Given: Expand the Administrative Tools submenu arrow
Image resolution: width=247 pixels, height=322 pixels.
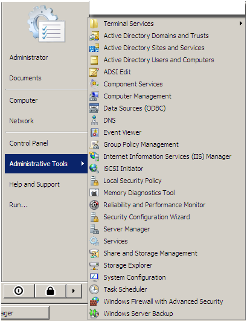Looking at the screenshot, I should click(x=83, y=164).
